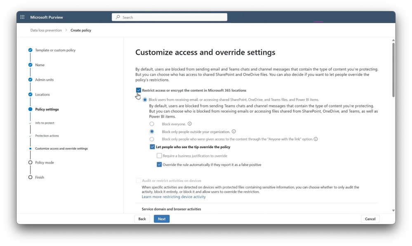Screen dimensions: 412x246
Task: Click info icon beside outside your organization option
Action: 234,131
